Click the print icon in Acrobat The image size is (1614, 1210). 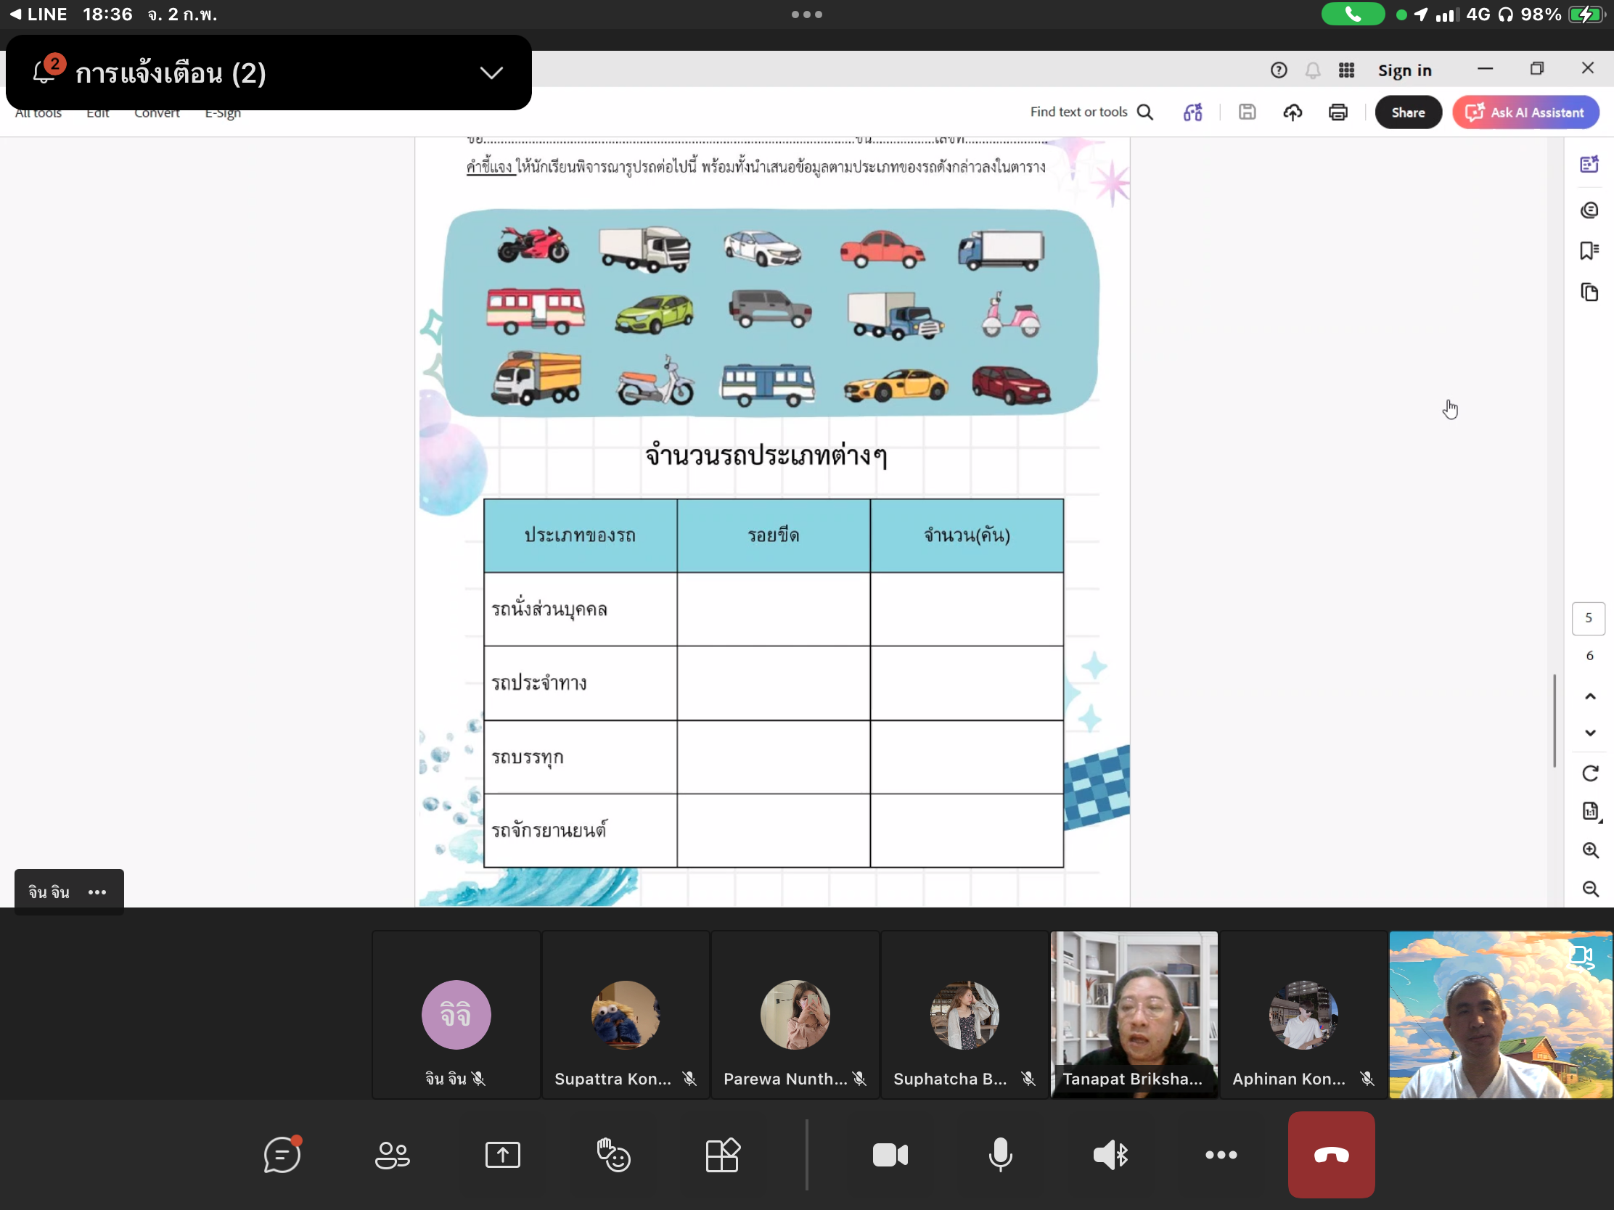click(1338, 112)
